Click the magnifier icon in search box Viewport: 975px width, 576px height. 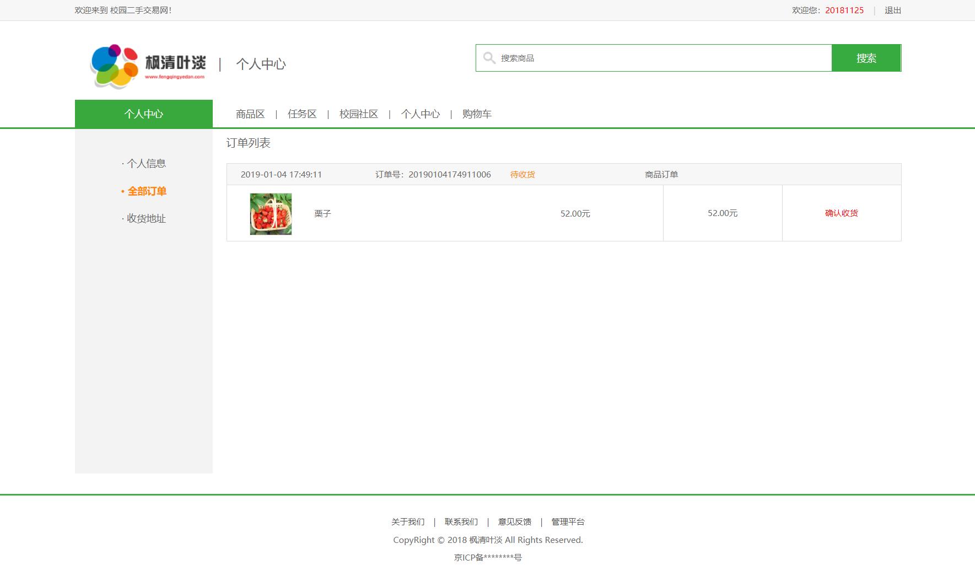click(489, 58)
